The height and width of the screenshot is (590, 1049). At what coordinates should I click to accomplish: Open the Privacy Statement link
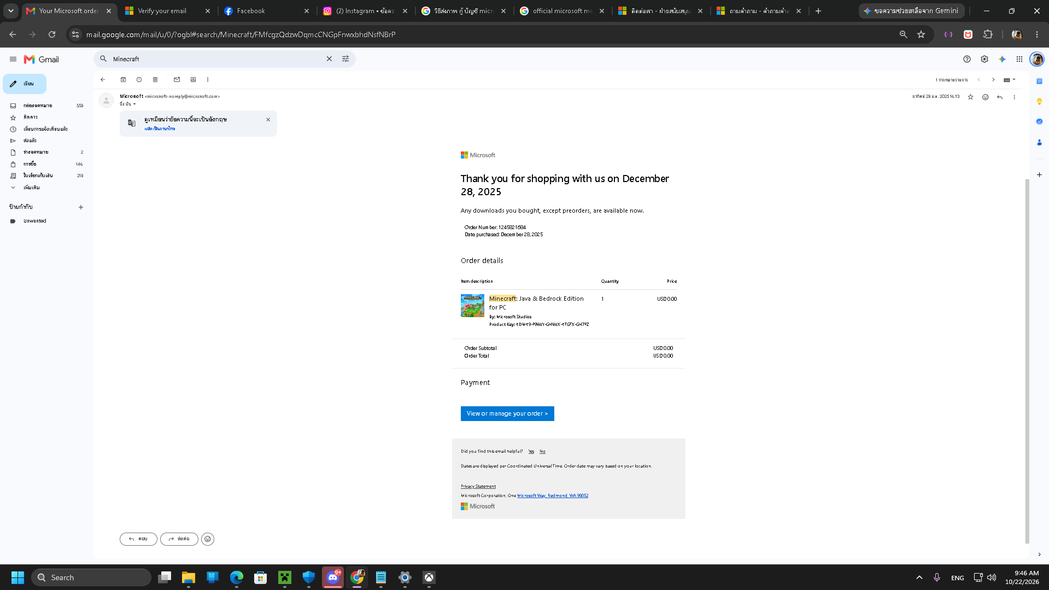pyautogui.click(x=478, y=486)
